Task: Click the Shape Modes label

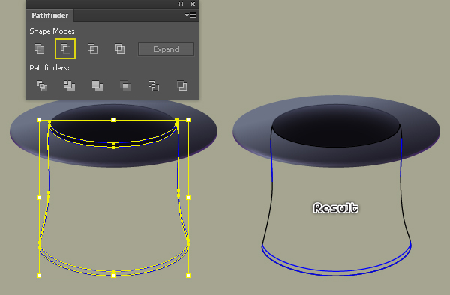Action: (53, 31)
